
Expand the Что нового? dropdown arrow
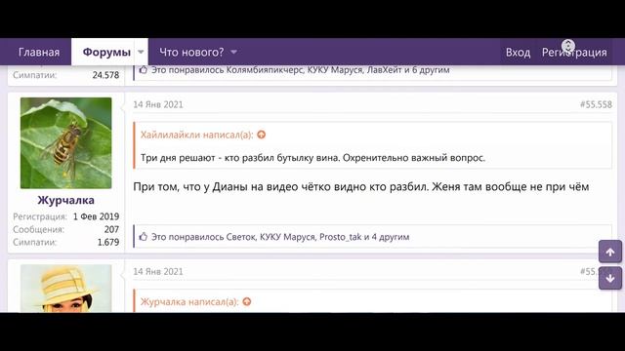pos(234,52)
